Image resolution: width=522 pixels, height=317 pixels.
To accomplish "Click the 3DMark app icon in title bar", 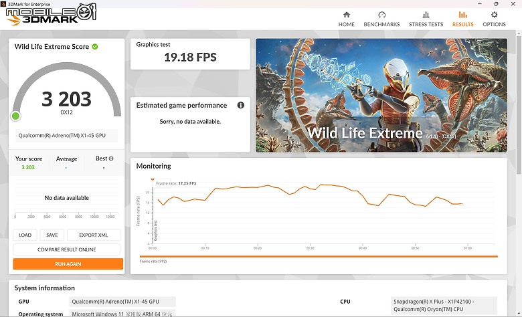I will [3, 4].
